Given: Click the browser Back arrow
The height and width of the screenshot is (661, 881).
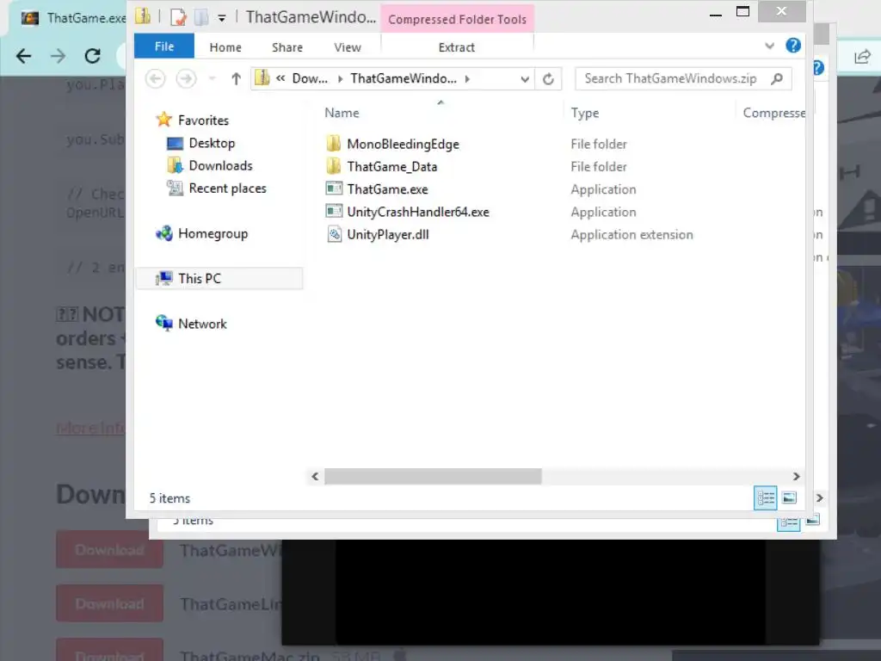Looking at the screenshot, I should [23, 56].
